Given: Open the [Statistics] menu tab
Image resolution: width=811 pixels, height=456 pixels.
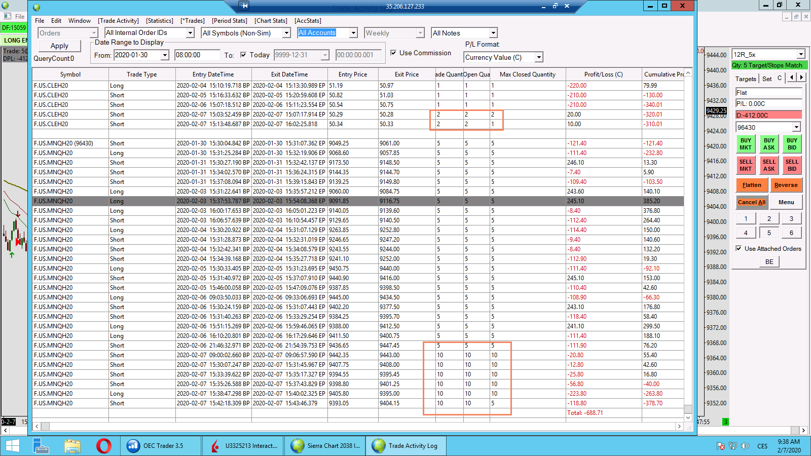Looking at the screenshot, I should (x=159, y=21).
